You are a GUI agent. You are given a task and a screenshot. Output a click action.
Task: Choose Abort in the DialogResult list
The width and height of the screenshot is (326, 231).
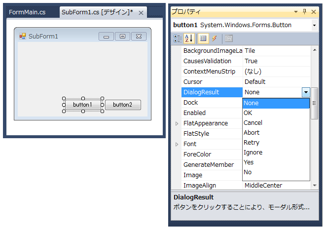[x=276, y=133]
